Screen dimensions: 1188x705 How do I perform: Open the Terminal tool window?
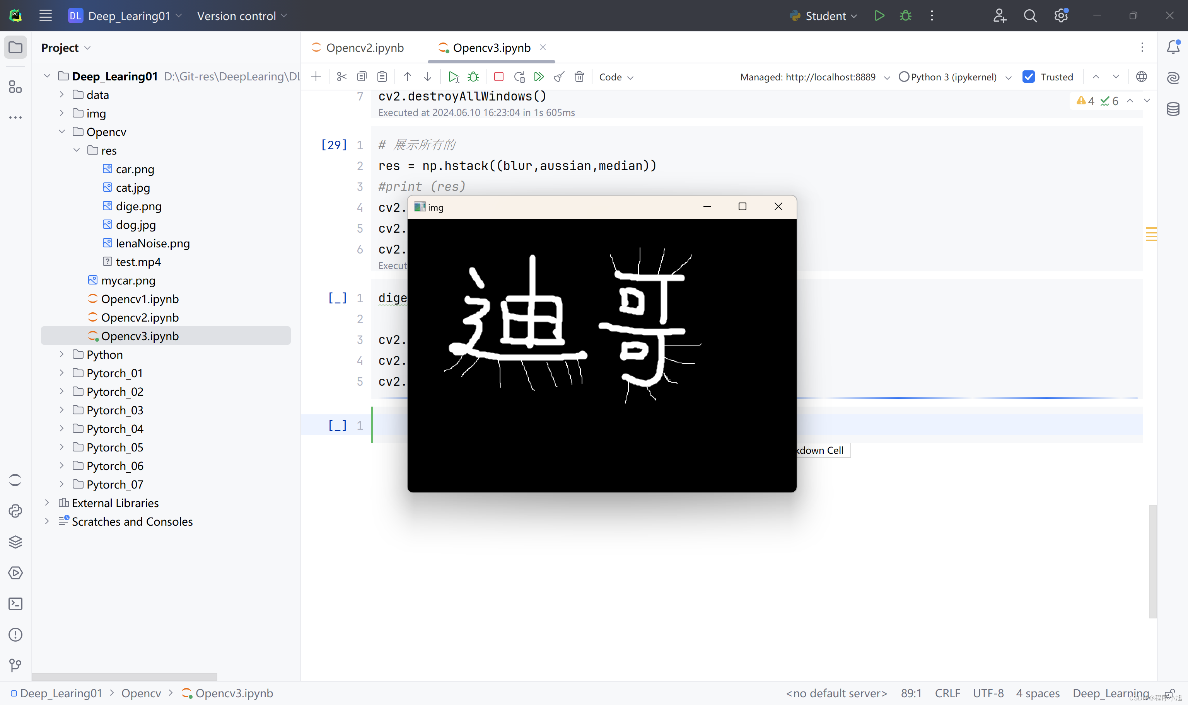click(15, 604)
